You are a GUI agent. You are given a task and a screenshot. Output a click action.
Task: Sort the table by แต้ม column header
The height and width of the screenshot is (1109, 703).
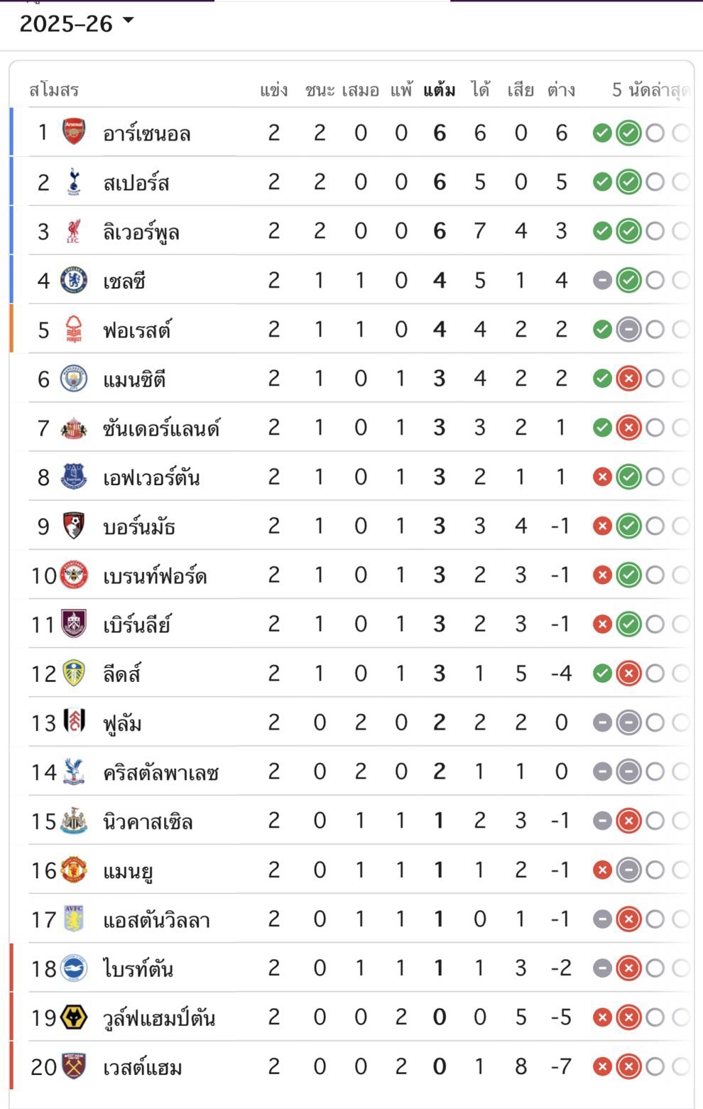(x=440, y=90)
